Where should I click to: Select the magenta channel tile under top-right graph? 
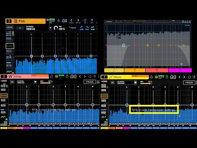tap(180, 70)
